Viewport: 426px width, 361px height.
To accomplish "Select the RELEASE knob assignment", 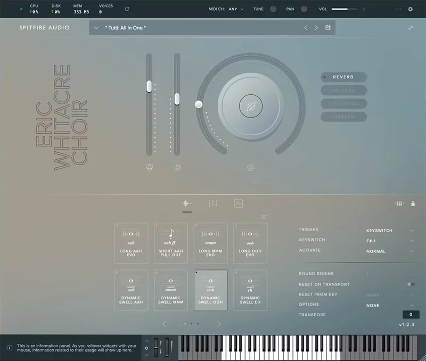I will [343, 90].
